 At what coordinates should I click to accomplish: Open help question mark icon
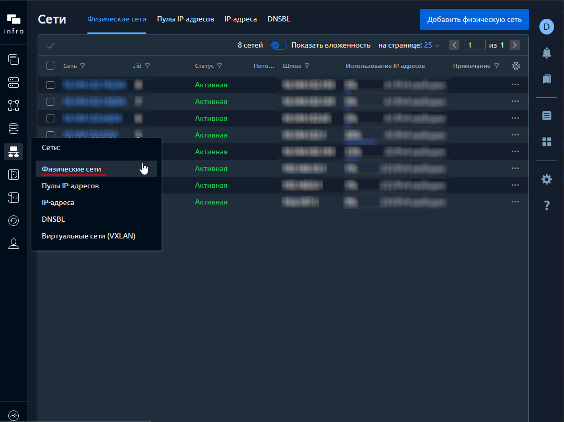(546, 206)
